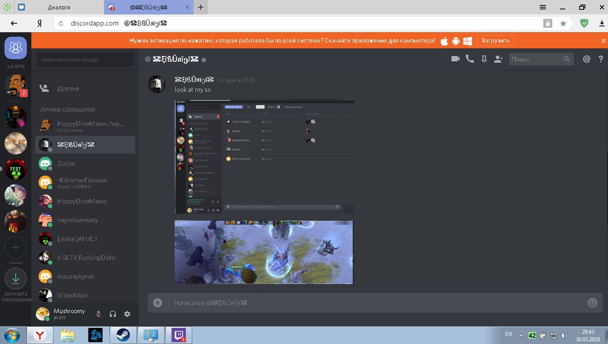The width and height of the screenshot is (608, 344).
Task: Toggle microphone mute in user panel
Action: point(98,314)
